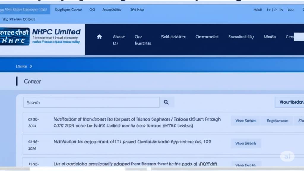The height and width of the screenshot is (171, 304).
Task: Open the Sustainability menu item
Action: (x=241, y=37)
